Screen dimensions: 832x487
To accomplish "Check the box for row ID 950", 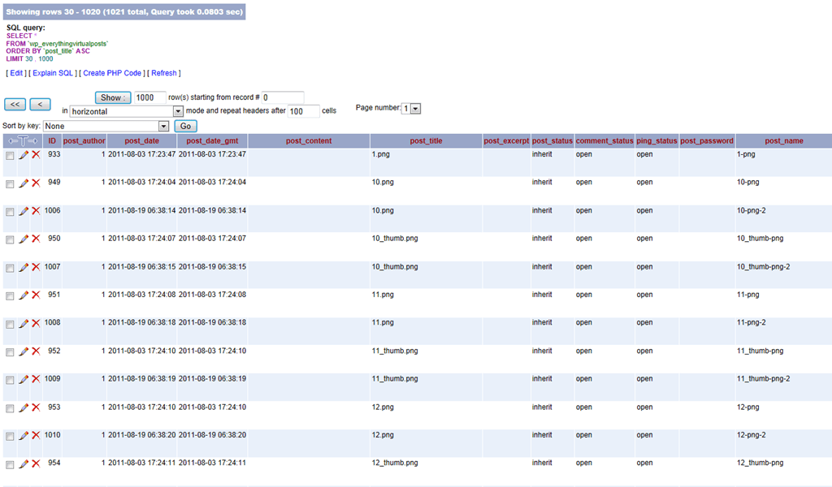I will click(10, 240).
